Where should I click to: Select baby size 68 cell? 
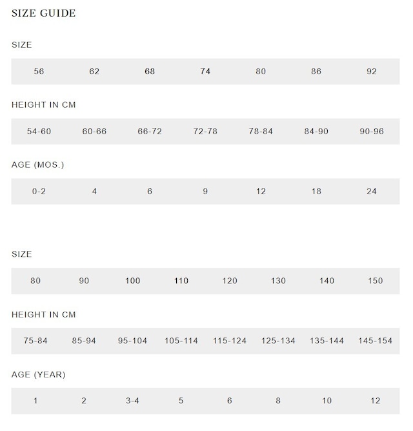click(x=150, y=72)
